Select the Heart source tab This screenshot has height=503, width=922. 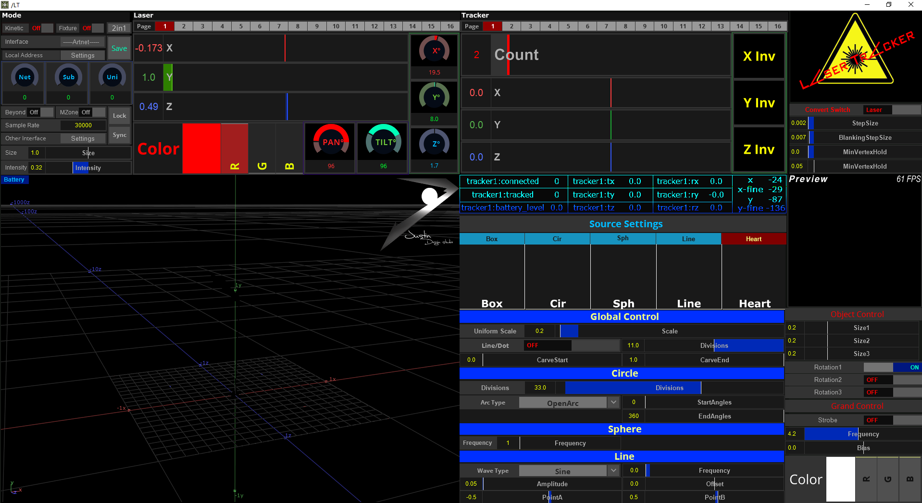[754, 239]
